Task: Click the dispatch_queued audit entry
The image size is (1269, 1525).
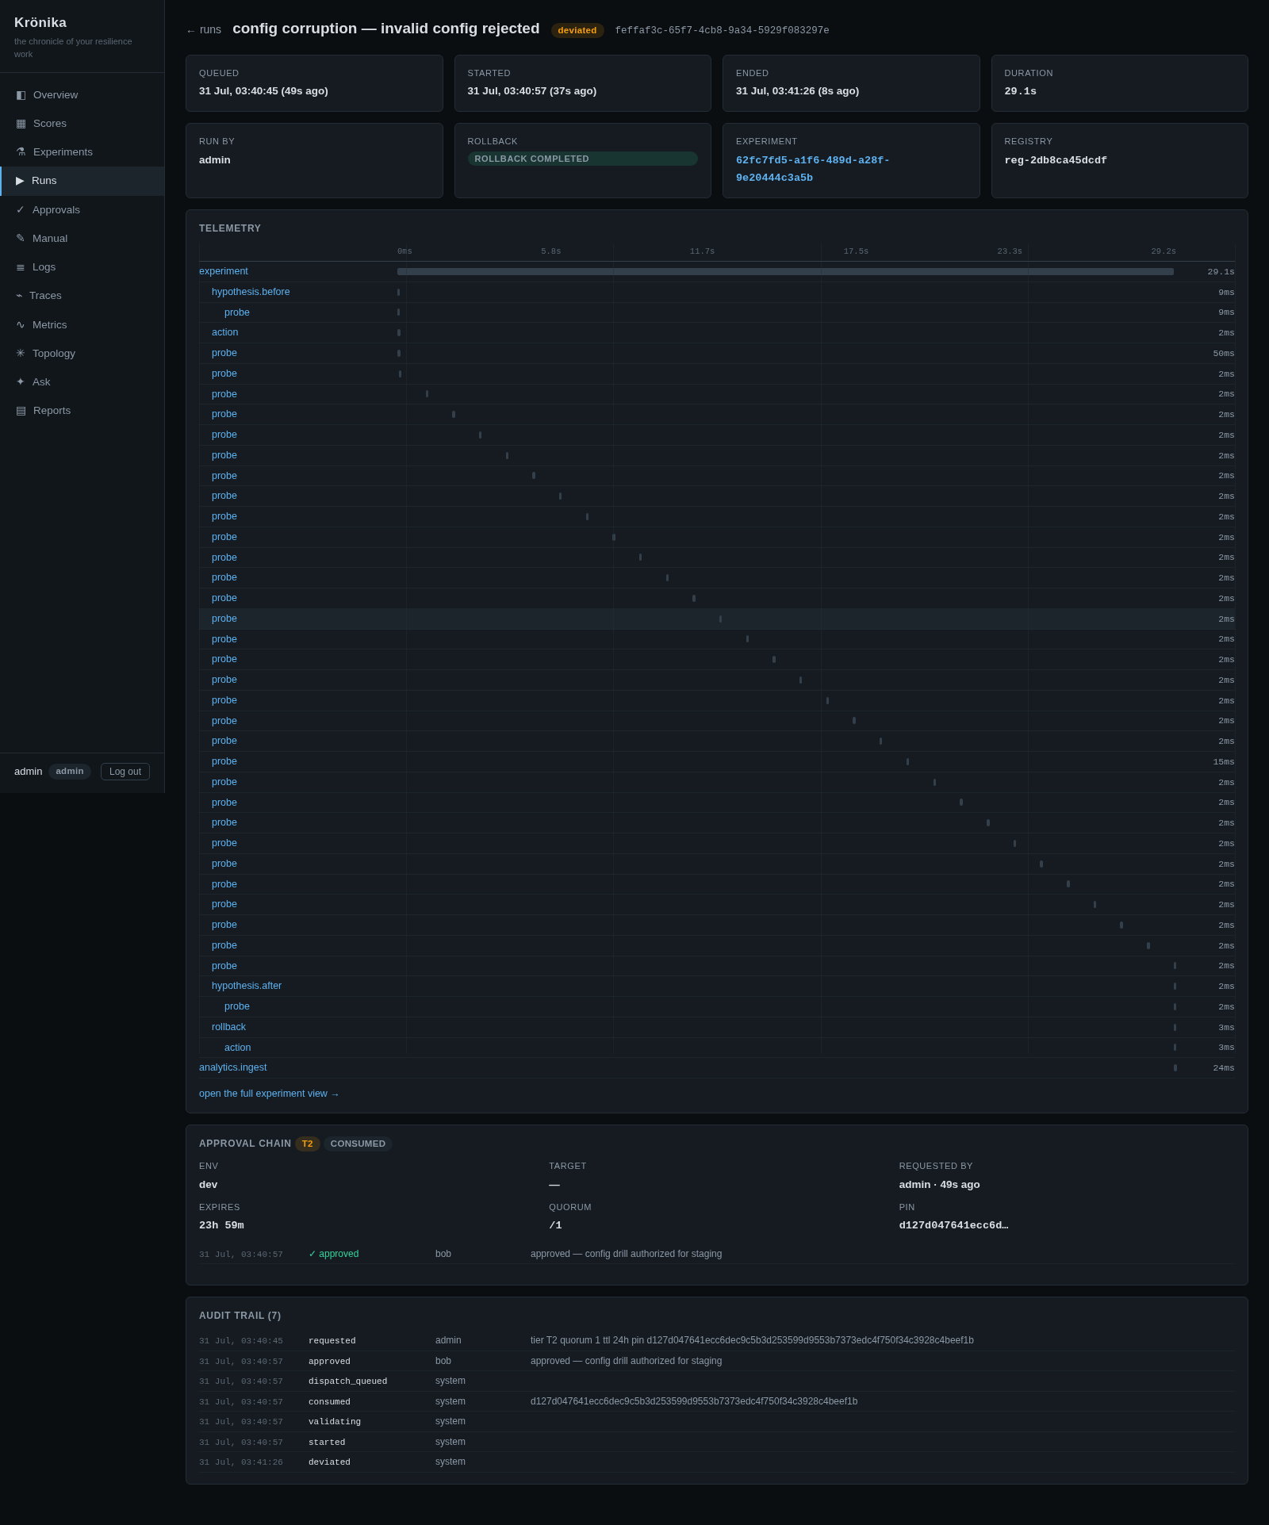Action: coord(717,1381)
